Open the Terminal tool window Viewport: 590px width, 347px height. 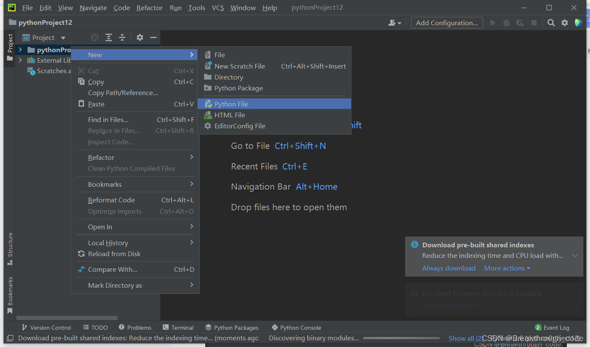[x=177, y=328]
